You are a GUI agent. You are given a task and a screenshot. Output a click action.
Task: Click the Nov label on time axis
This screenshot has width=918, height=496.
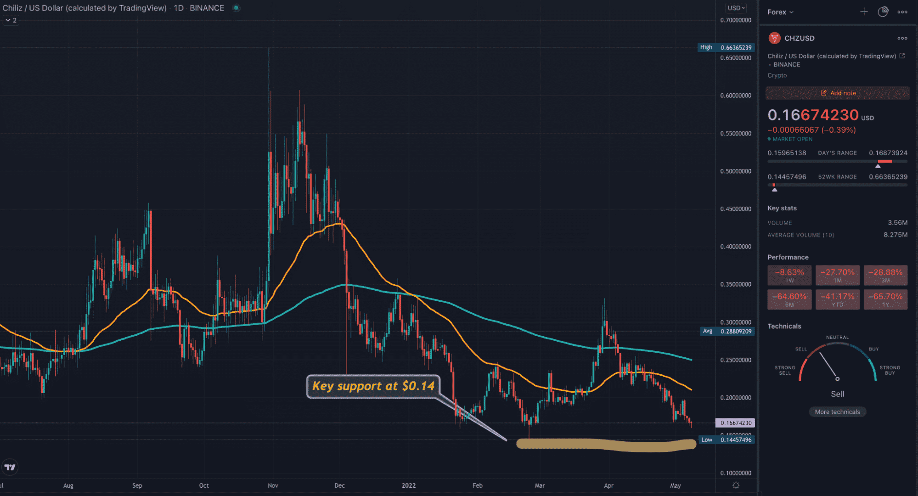point(273,485)
